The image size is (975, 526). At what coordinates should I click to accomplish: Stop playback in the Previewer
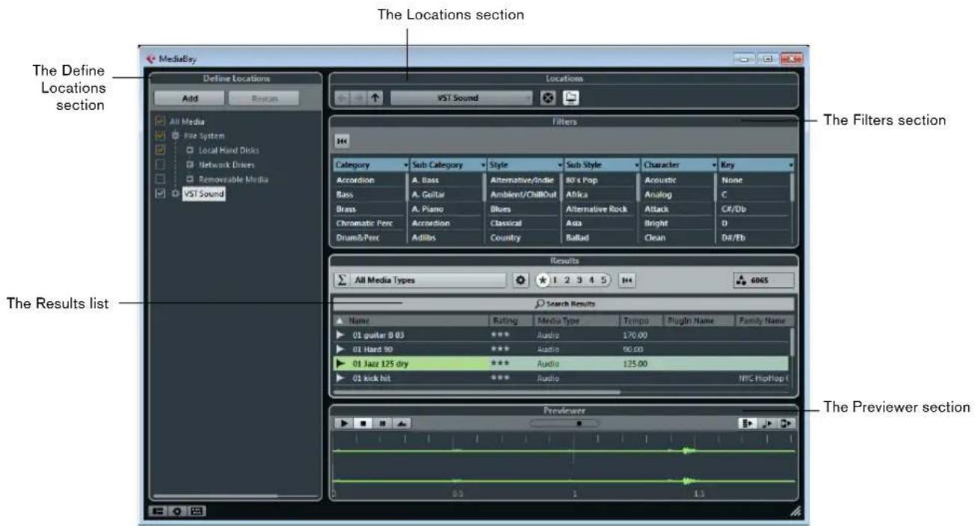361,423
